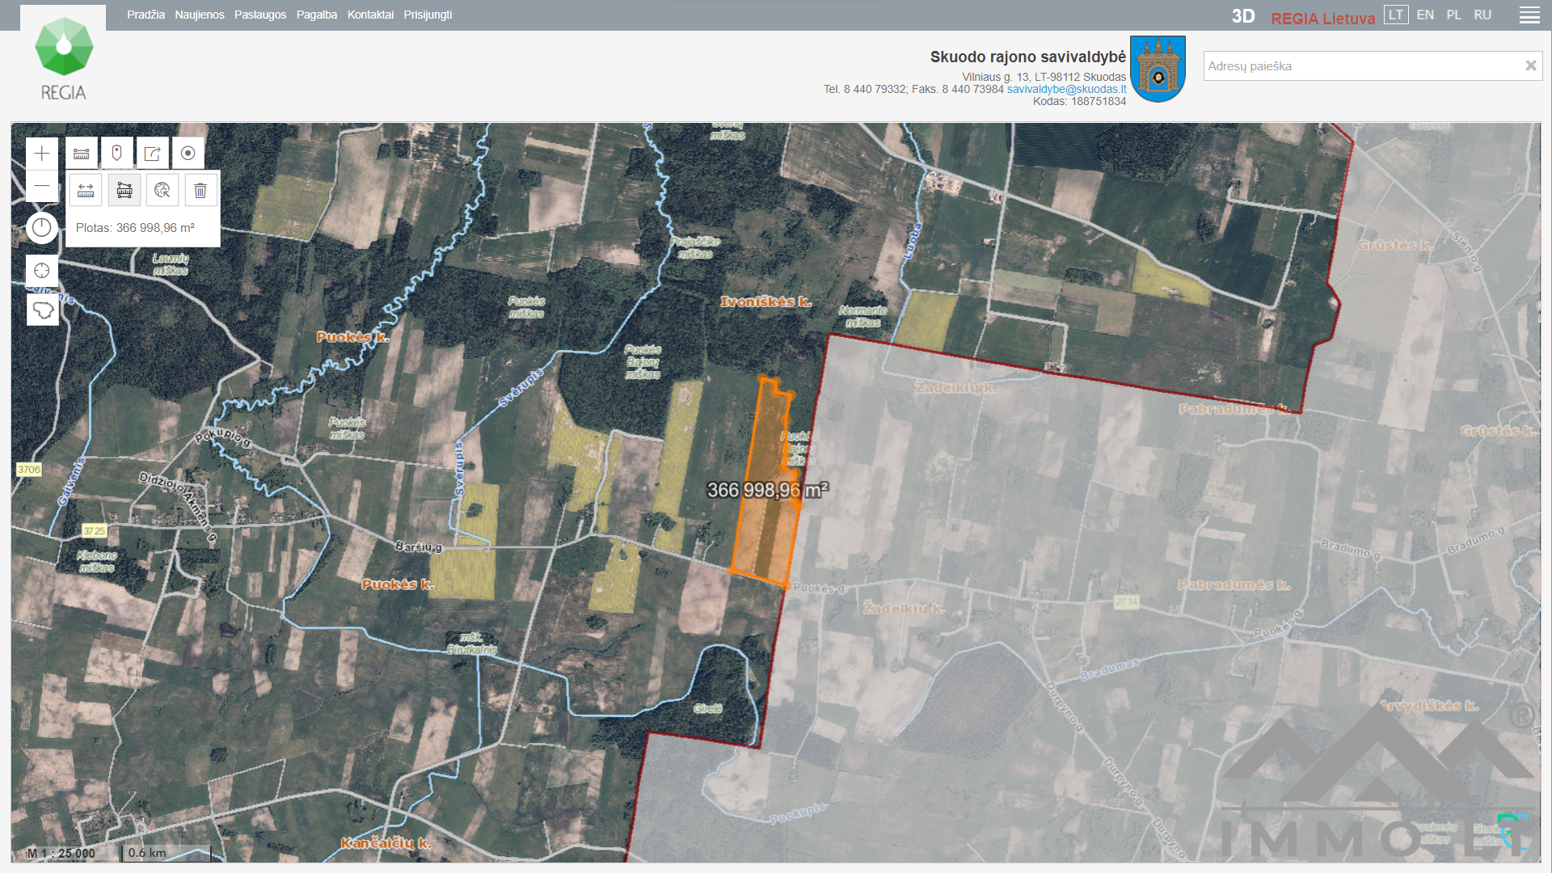This screenshot has height=873, width=1552.
Task: Click the circular target record icon
Action: [188, 153]
